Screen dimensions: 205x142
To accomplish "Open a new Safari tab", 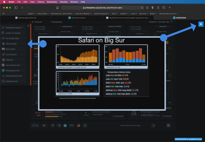I will click(x=170, y=8).
